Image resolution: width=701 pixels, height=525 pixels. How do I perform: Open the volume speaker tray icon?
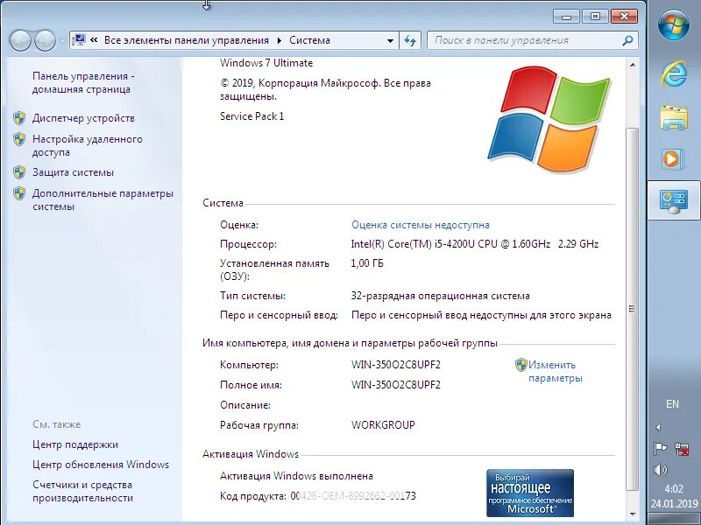[661, 470]
